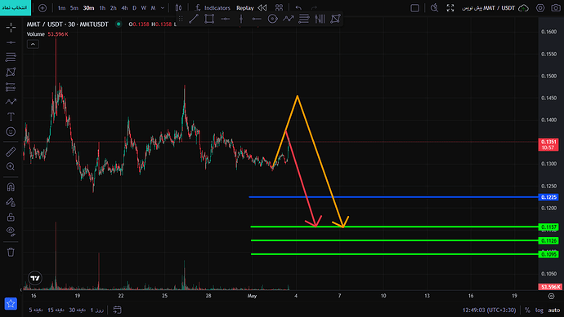Click the Volume indicator legend

pyautogui.click(x=36, y=34)
